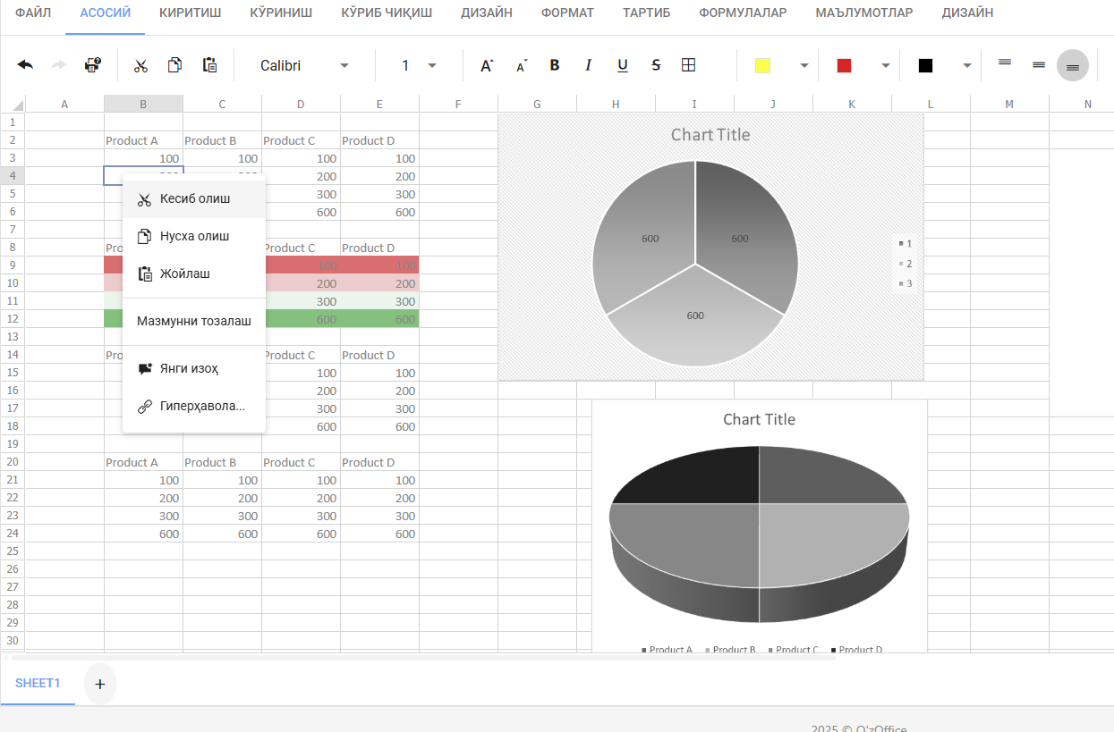Add a new sheet with plus button
The image size is (1114, 732).
98,682
